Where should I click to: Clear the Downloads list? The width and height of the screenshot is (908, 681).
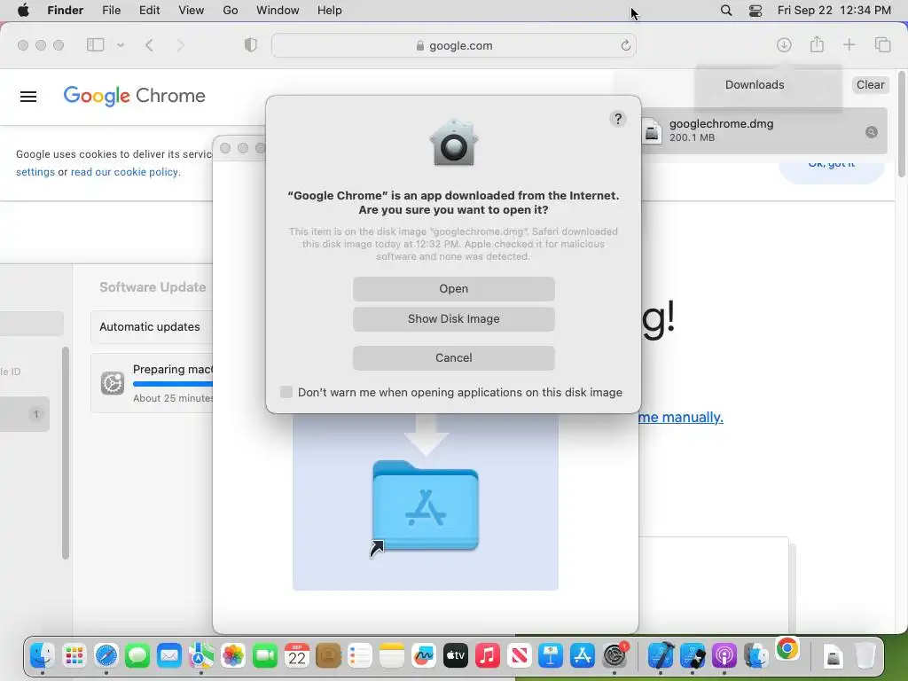coord(870,84)
